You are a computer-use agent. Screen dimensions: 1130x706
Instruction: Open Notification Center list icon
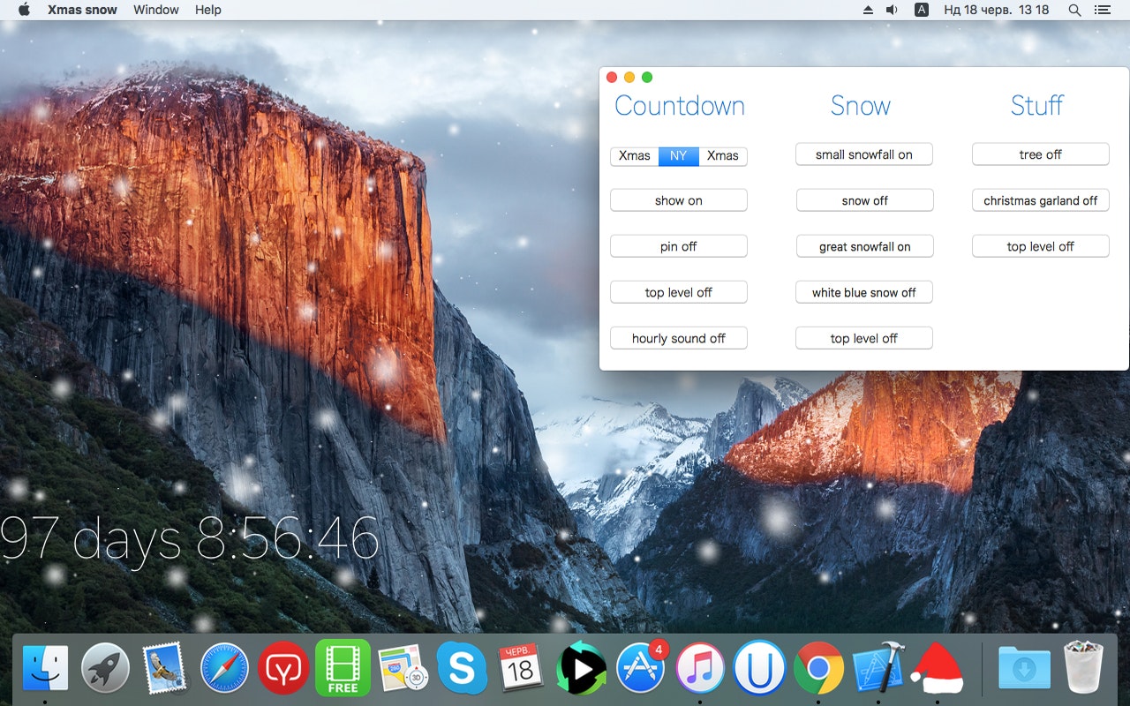(1102, 10)
